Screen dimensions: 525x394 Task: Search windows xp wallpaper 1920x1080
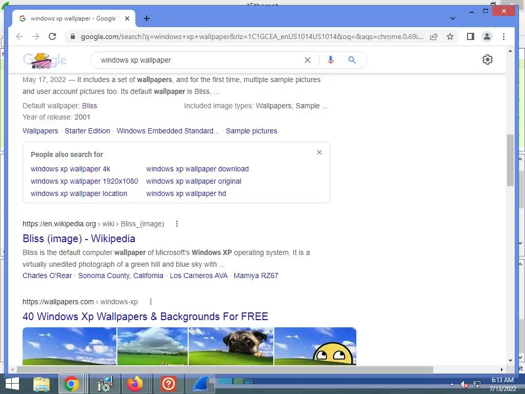point(84,181)
